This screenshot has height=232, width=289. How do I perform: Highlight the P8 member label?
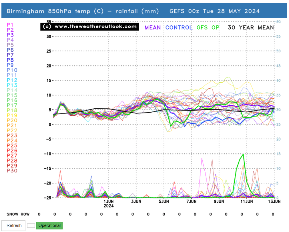tap(10, 60)
